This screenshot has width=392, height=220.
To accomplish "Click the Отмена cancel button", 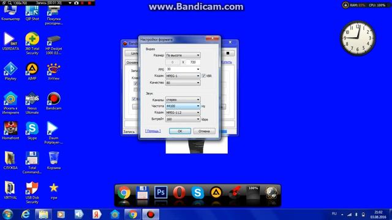I will (x=204, y=131).
